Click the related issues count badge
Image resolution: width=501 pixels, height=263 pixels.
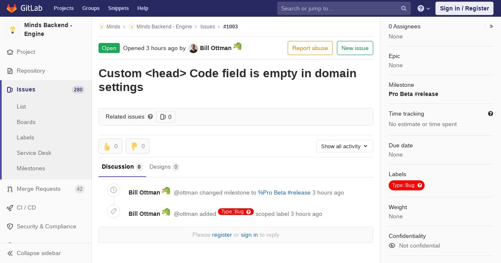[166, 117]
